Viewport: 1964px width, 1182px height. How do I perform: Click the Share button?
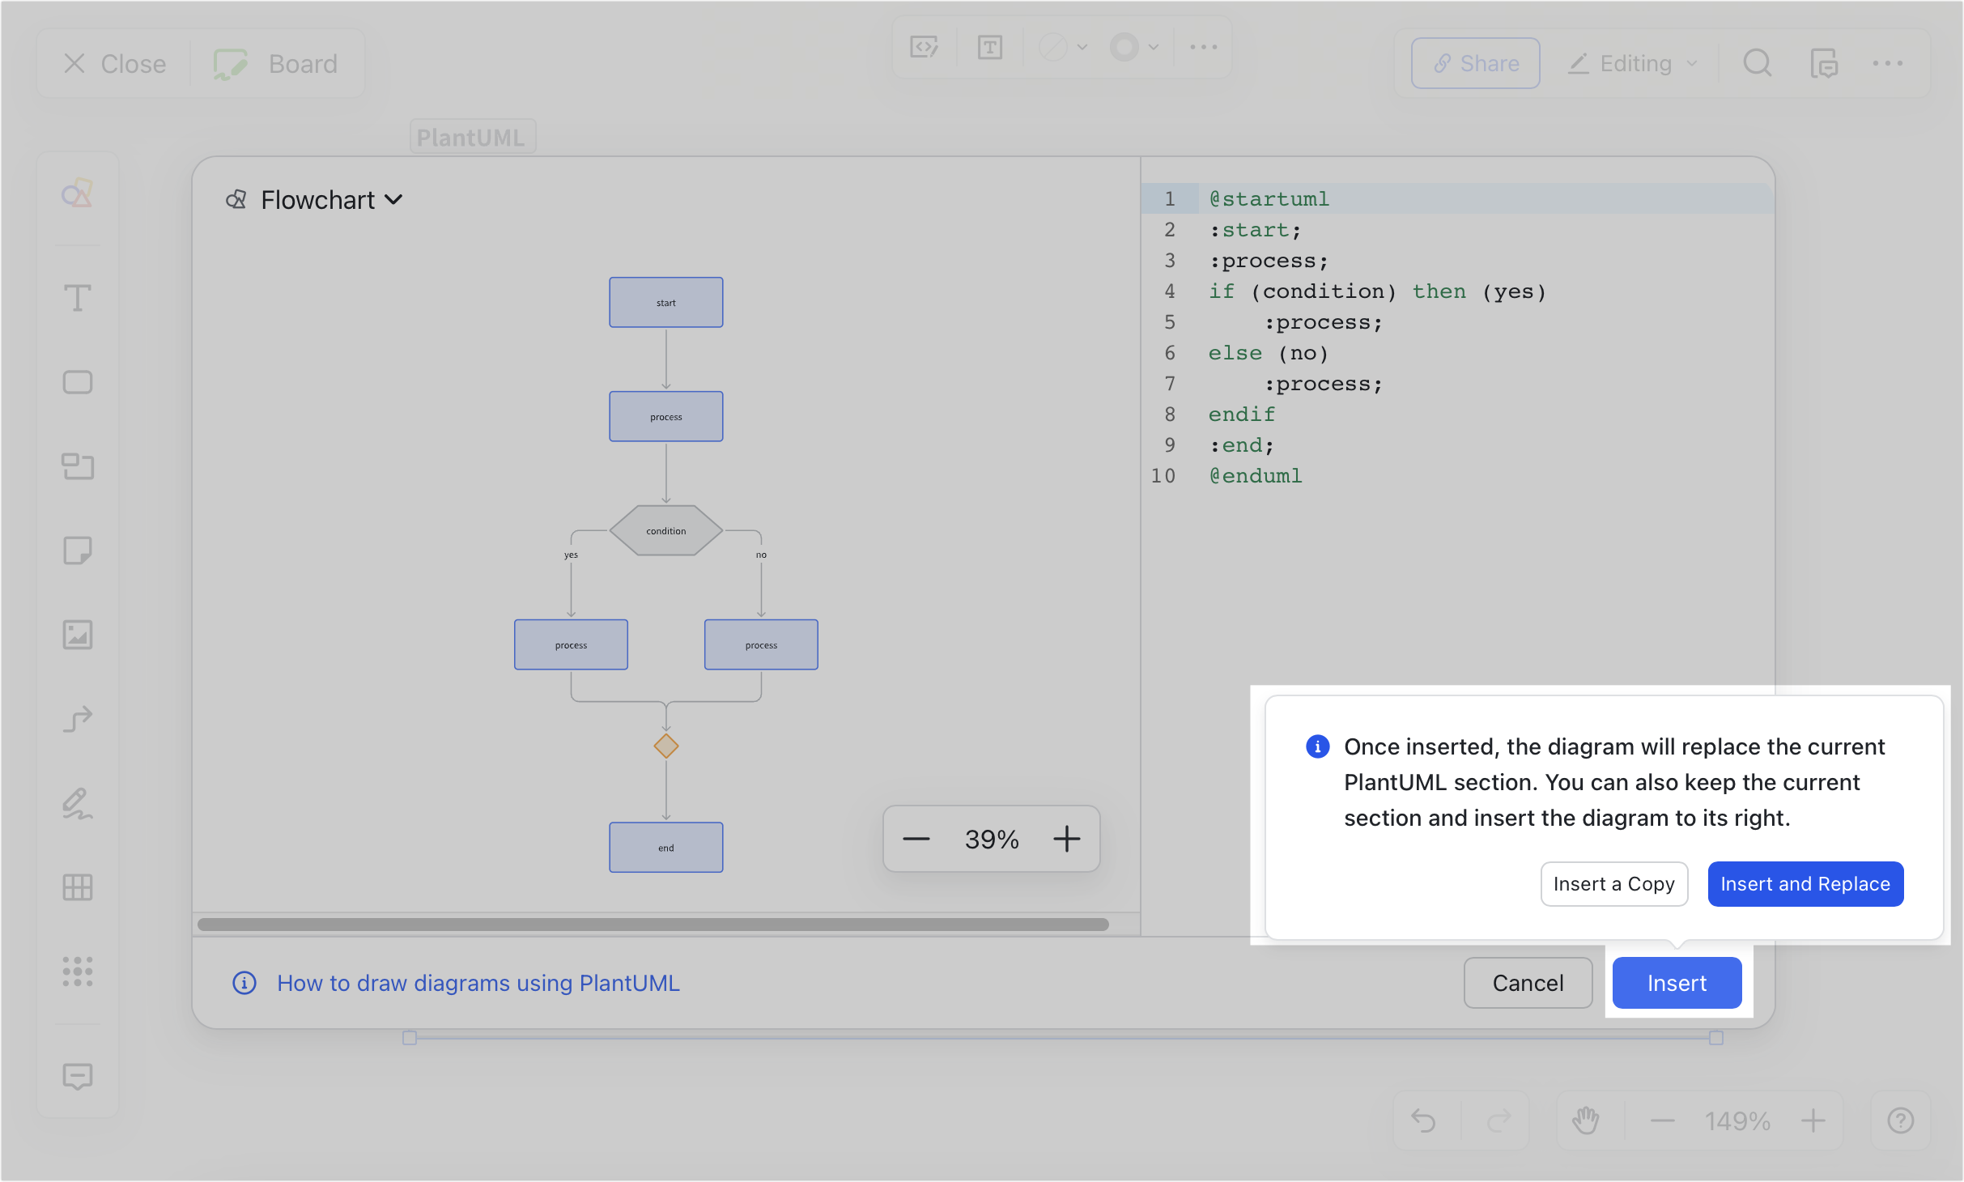click(x=1475, y=63)
